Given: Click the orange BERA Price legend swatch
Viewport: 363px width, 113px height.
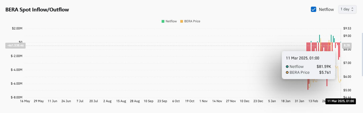Looking at the screenshot, I should pyautogui.click(x=182, y=21).
